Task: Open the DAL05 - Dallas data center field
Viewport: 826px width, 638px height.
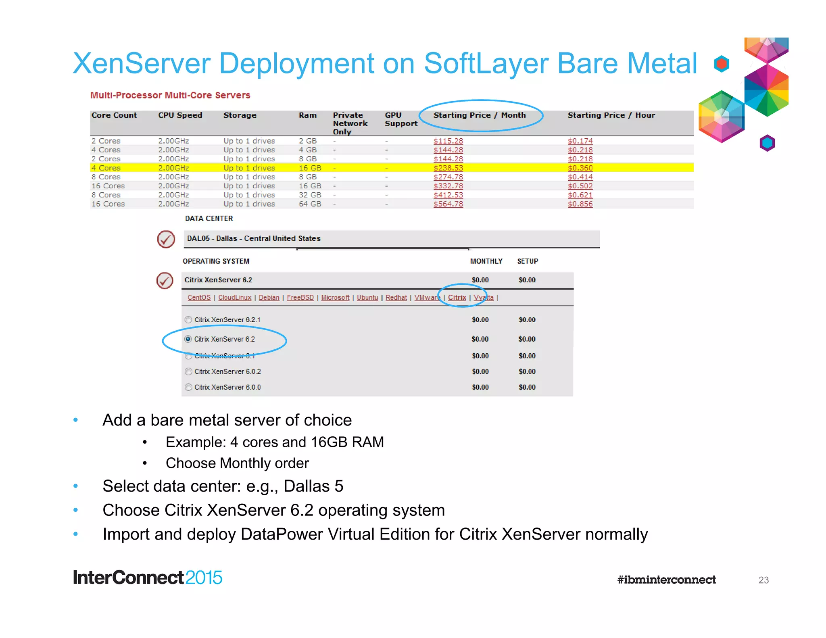Action: tap(391, 239)
